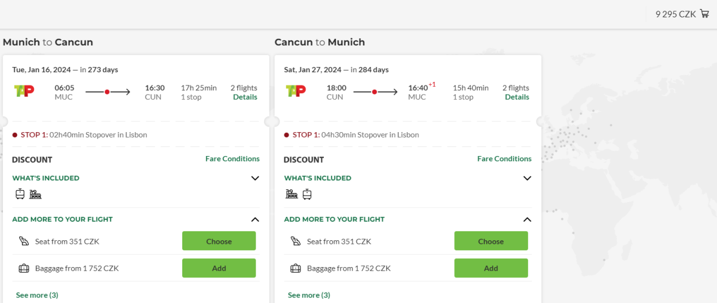Add baggage to the Munich to Cancun flight
Viewport: 717px width, 303px height.
click(219, 268)
